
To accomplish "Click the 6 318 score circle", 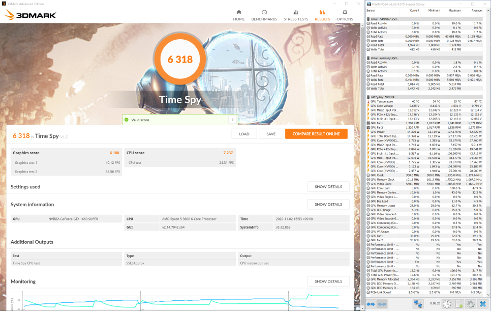I will (x=180, y=59).
